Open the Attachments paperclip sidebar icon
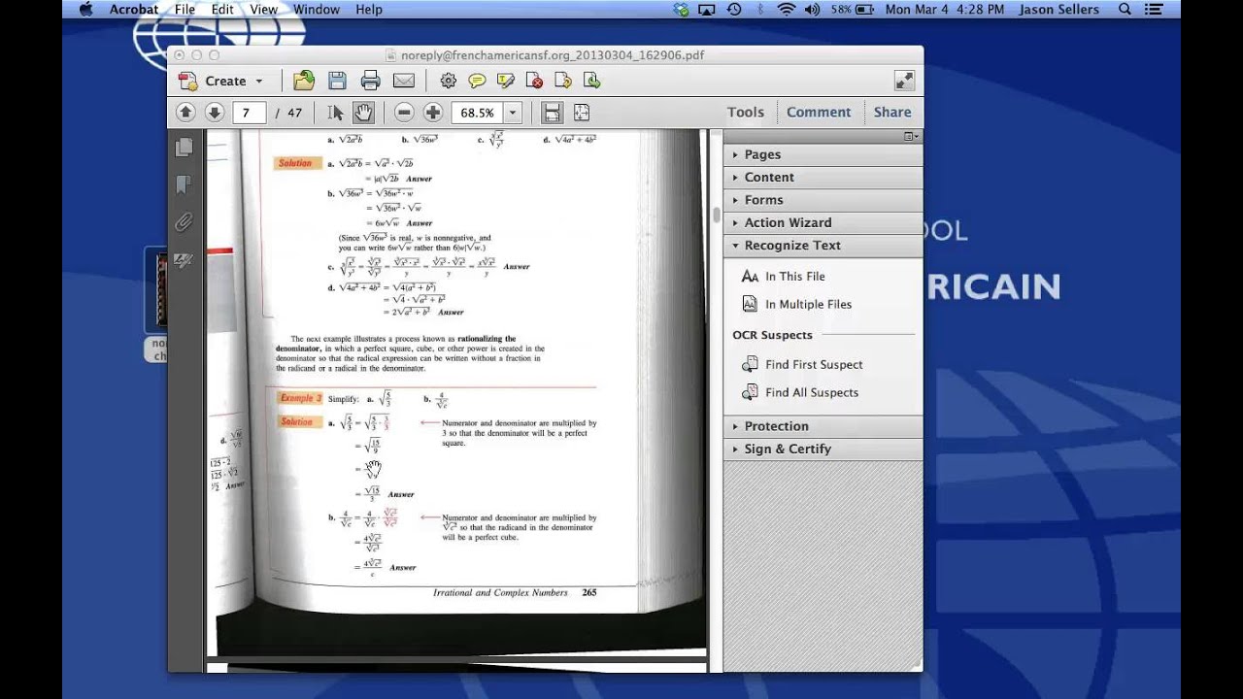Screen dimensions: 1243x699 [184, 222]
